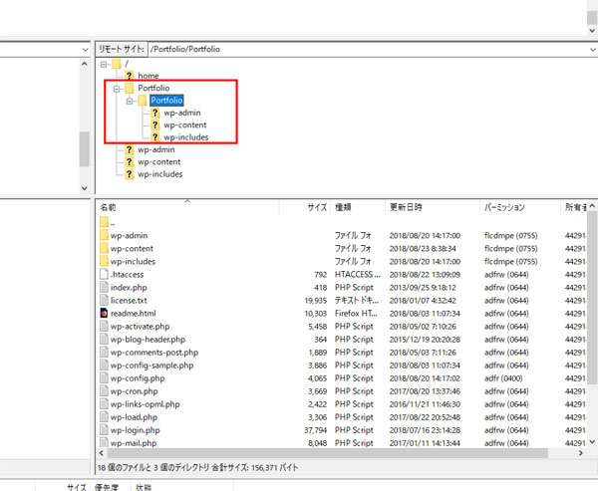Open the local site path dropdown
Viewport: 598px width, 491px height.
pyautogui.click(x=85, y=50)
